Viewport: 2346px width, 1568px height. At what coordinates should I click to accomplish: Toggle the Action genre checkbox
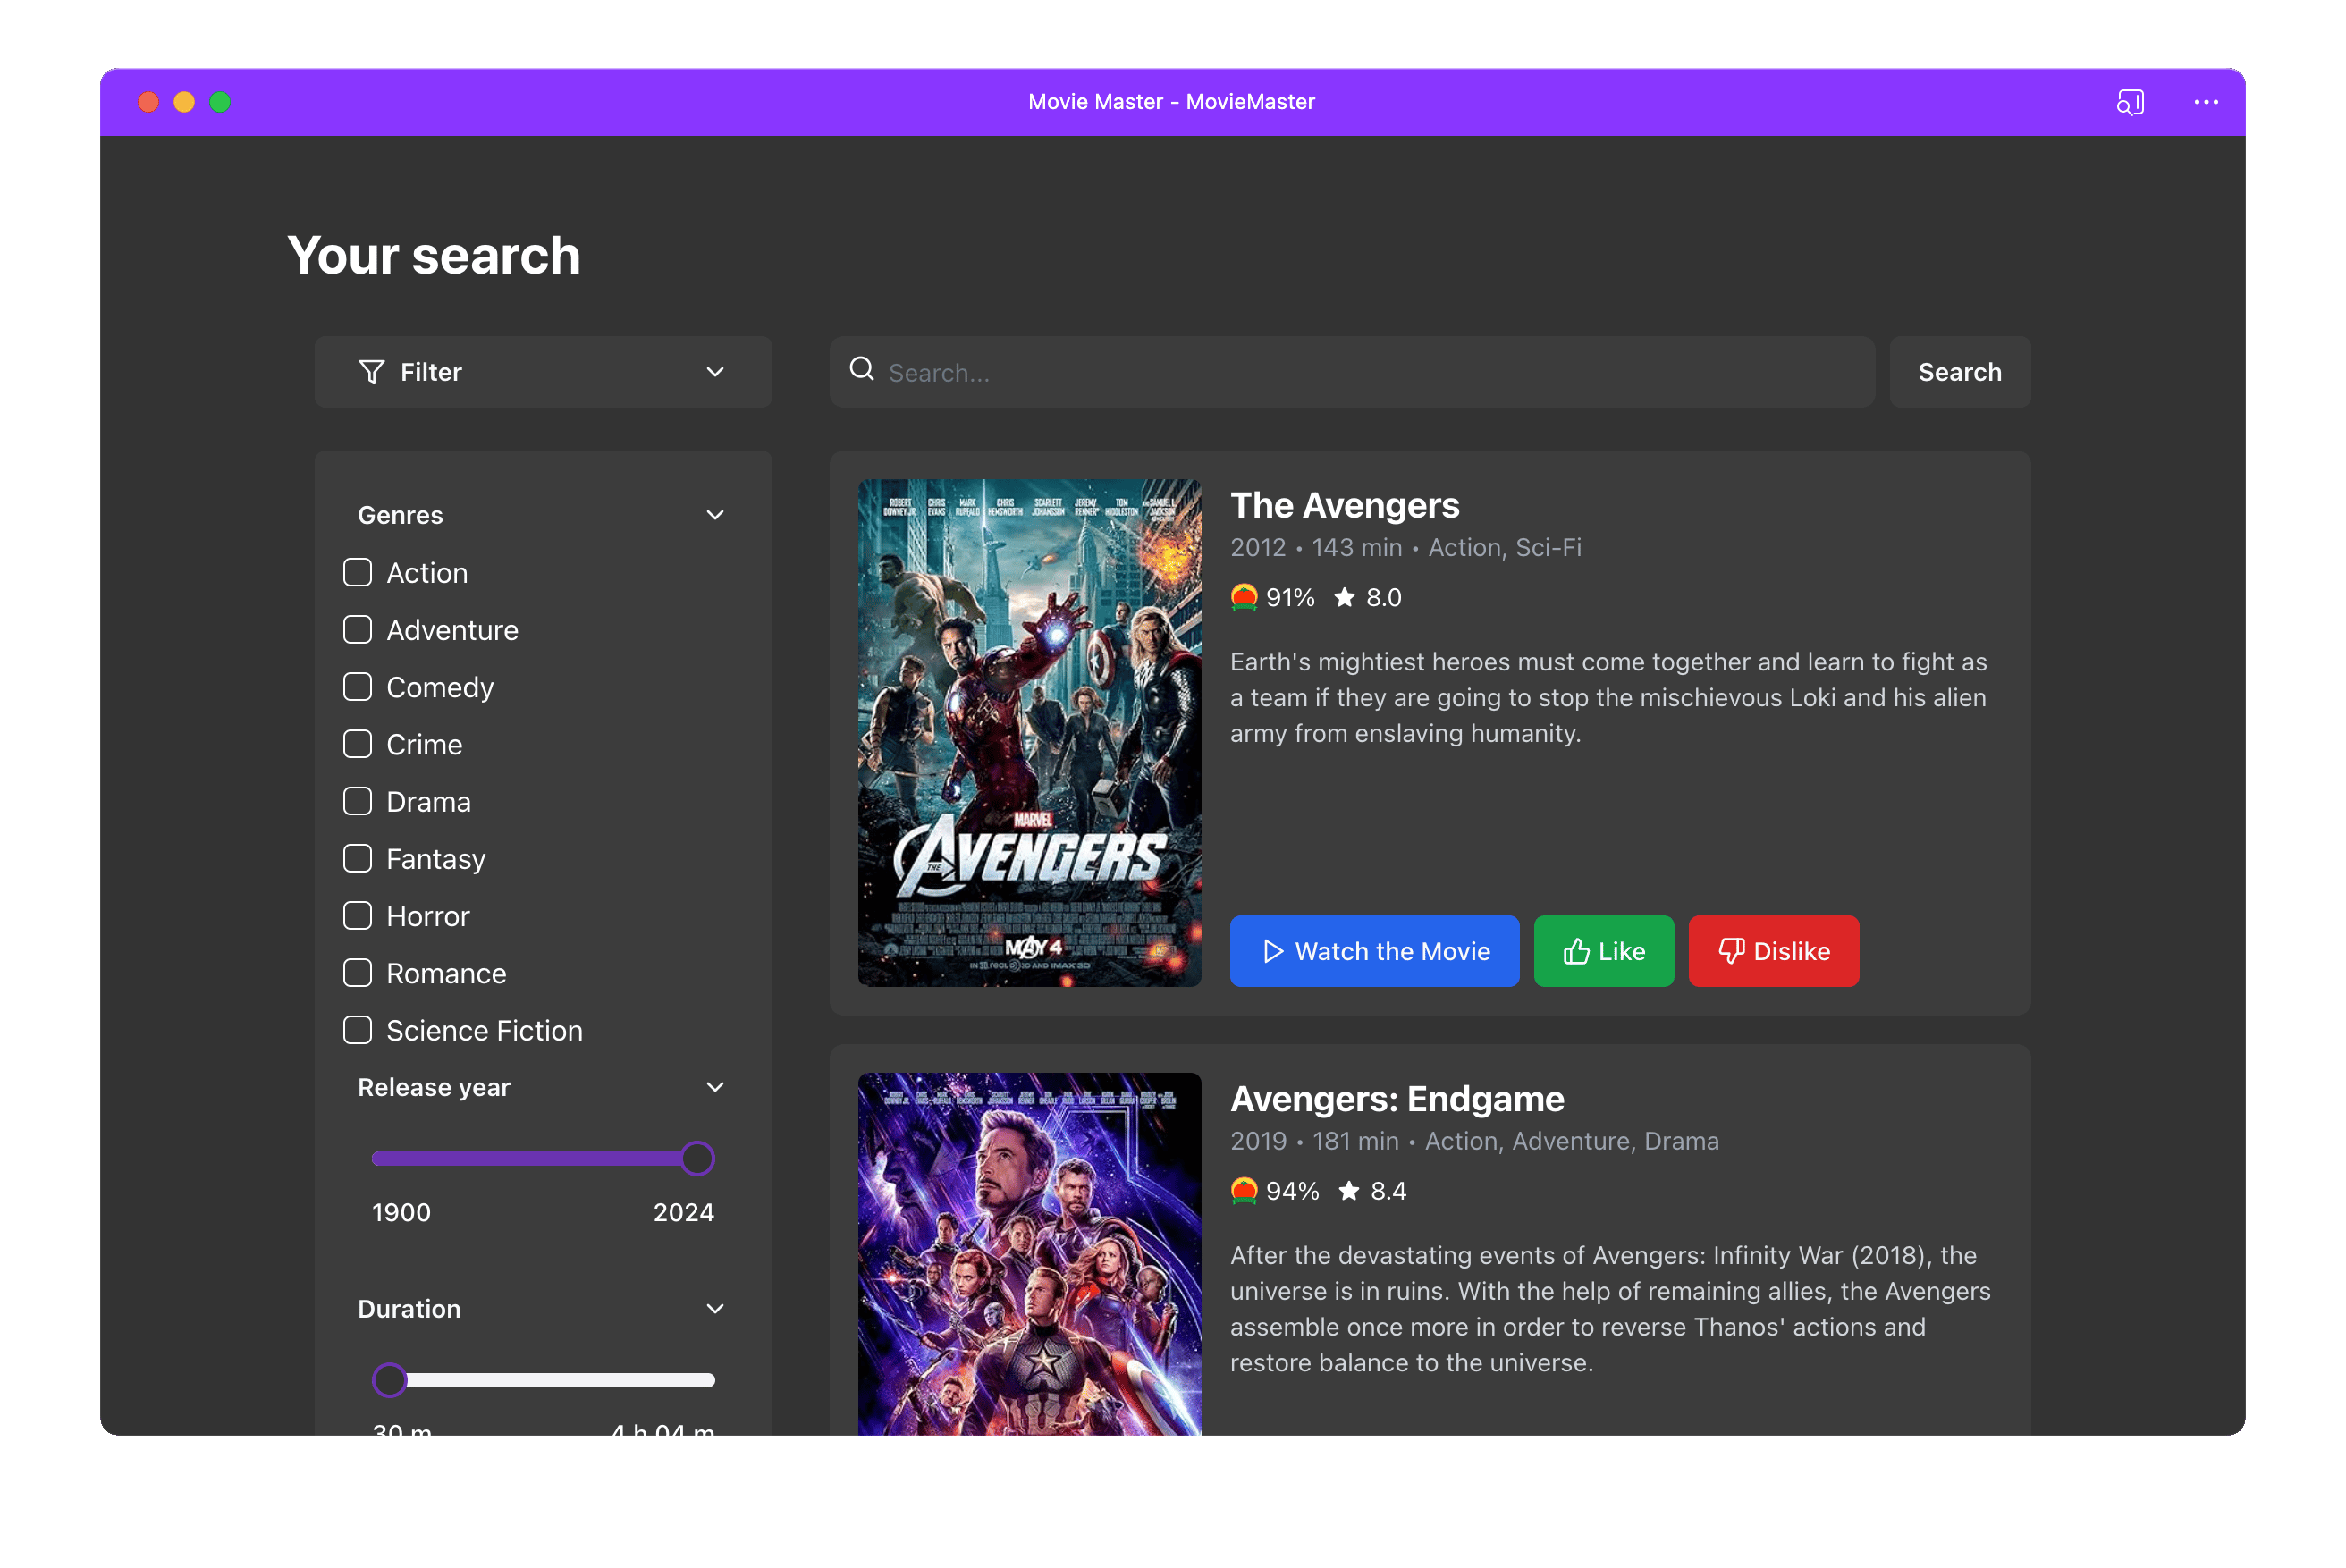point(357,573)
